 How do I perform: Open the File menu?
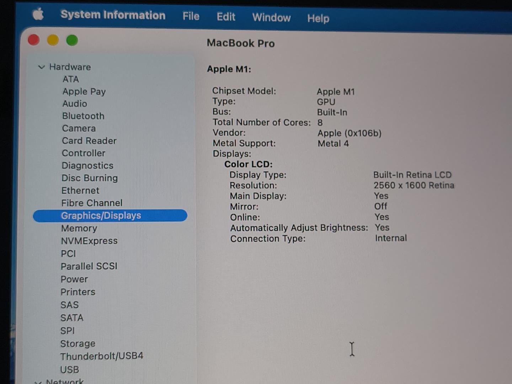click(x=191, y=16)
